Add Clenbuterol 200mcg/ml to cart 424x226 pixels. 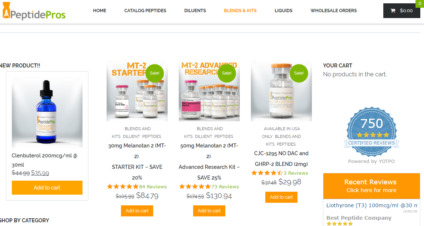(47, 188)
